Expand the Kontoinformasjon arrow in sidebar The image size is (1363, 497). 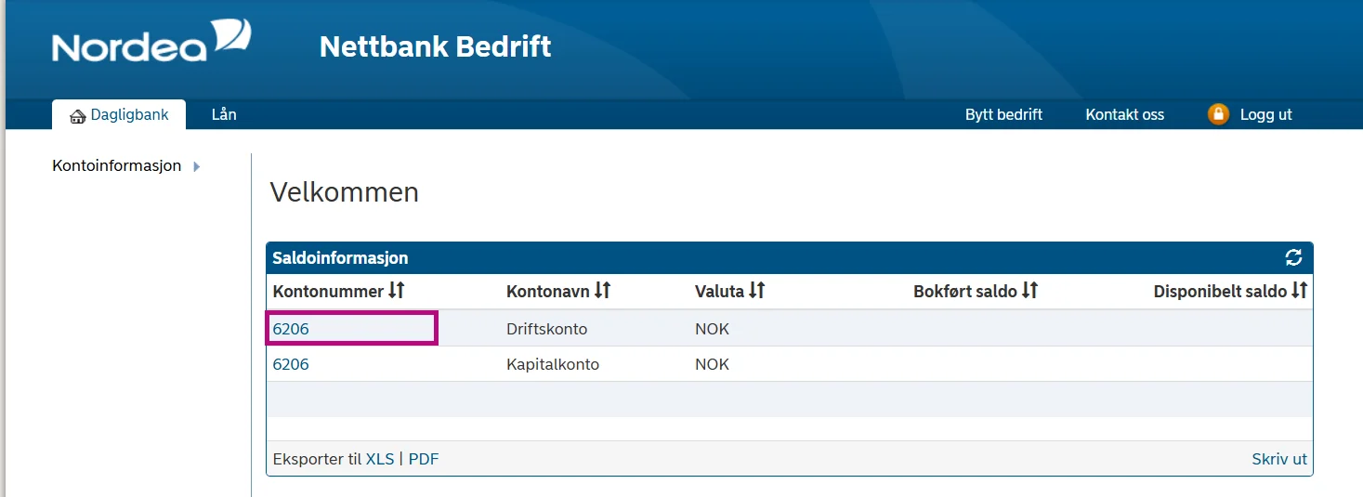(x=197, y=166)
